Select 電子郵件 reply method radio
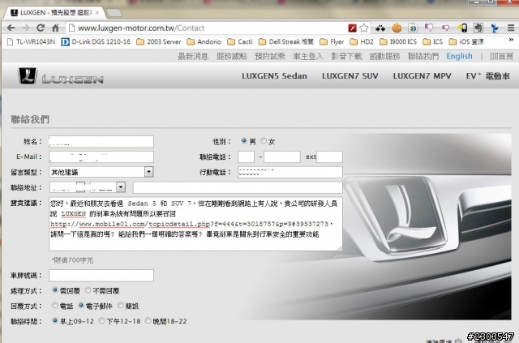 (x=81, y=305)
